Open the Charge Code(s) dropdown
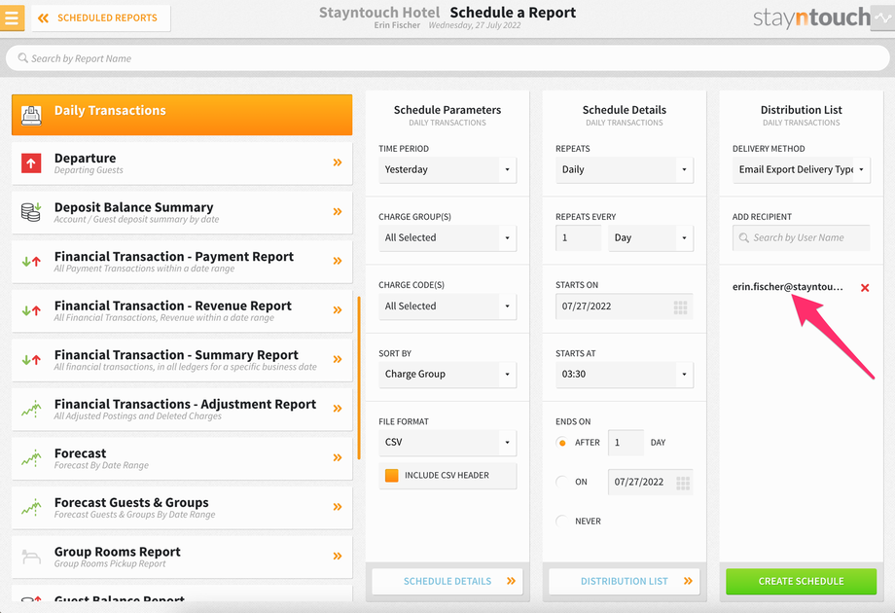Image resolution: width=895 pixels, height=613 pixels. (447, 306)
